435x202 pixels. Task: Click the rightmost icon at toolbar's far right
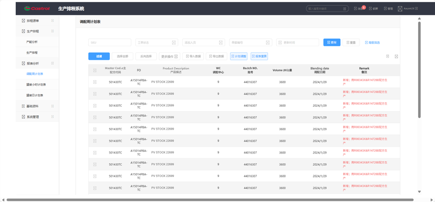click(396, 56)
